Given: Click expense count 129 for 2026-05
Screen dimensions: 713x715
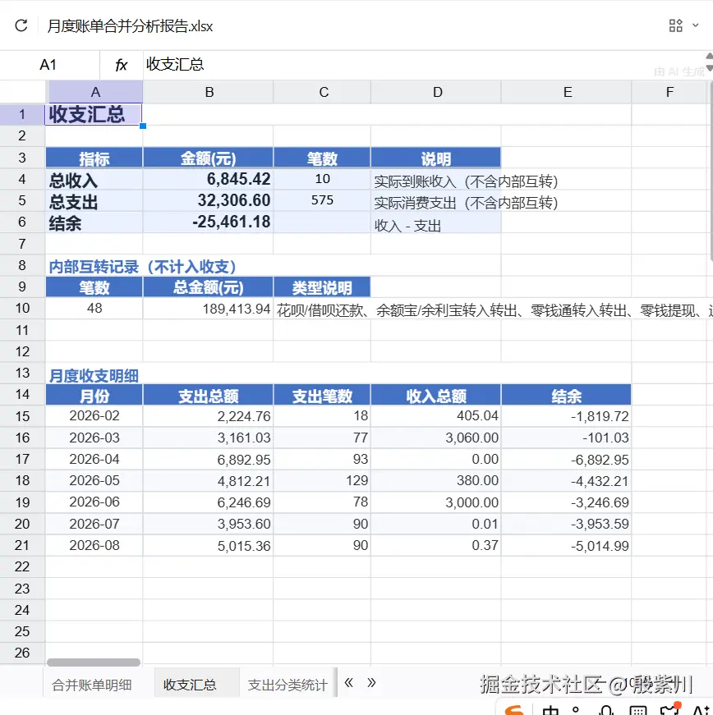Looking at the screenshot, I should (322, 480).
